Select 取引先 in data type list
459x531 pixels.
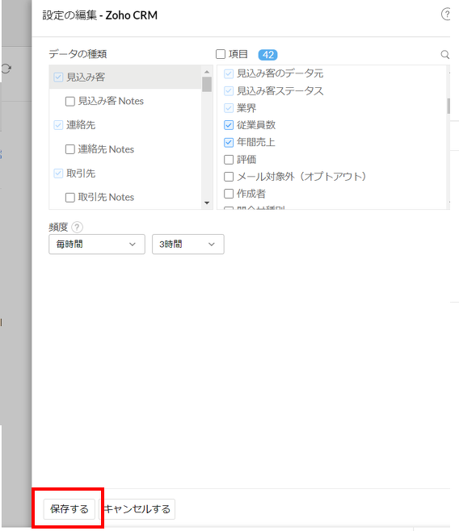(81, 174)
